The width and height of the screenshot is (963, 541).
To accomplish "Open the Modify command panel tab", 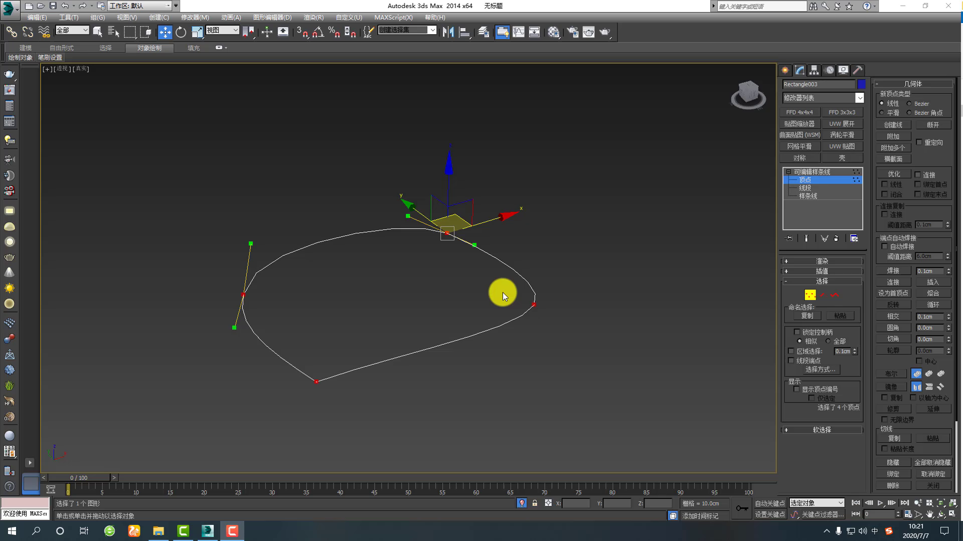I will (x=799, y=70).
